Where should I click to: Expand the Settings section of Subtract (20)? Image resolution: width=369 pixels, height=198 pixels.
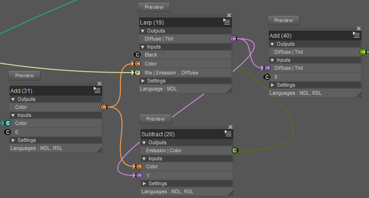click(144, 183)
